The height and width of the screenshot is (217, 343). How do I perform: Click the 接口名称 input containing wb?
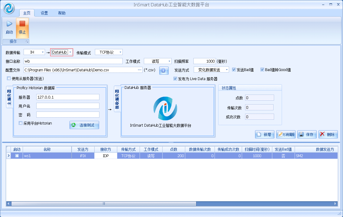[73, 61]
